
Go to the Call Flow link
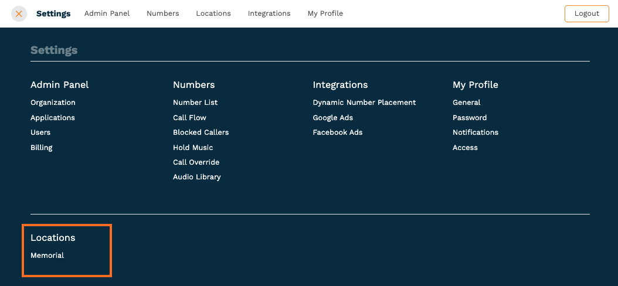189,118
